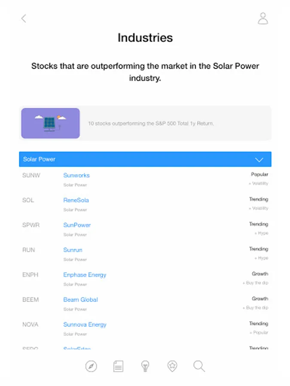This screenshot has width=290, height=386.
Task: Open the Sunrun stock page
Action: coord(73,250)
